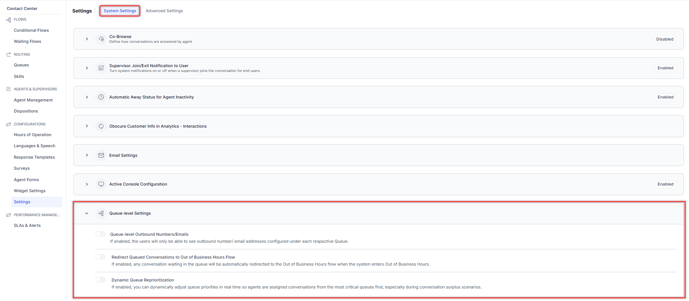Screen dimensions: 689x301
Task: Click the Queue-level Settings flow icon
Action: click(101, 213)
